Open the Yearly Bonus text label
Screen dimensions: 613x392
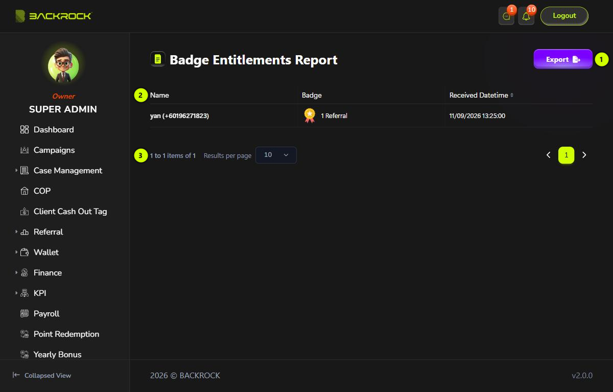pos(58,354)
